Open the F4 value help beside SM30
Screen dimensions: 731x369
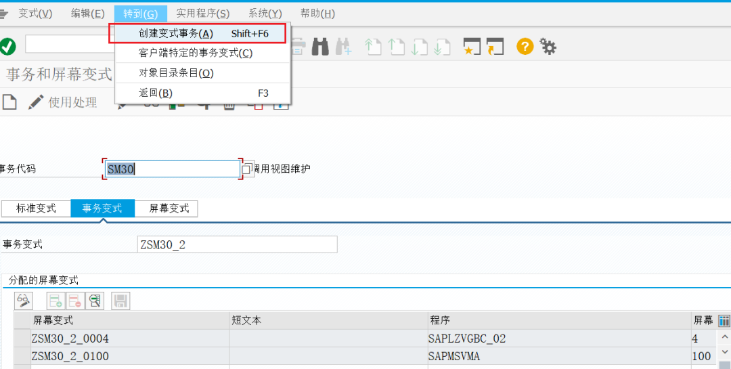point(248,169)
